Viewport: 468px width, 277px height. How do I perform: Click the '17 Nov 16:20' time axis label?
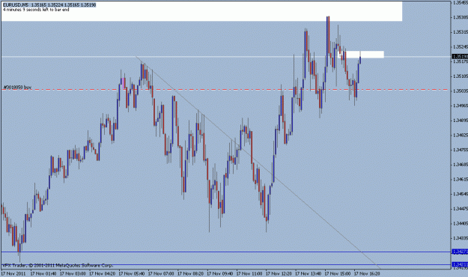click(x=367, y=273)
